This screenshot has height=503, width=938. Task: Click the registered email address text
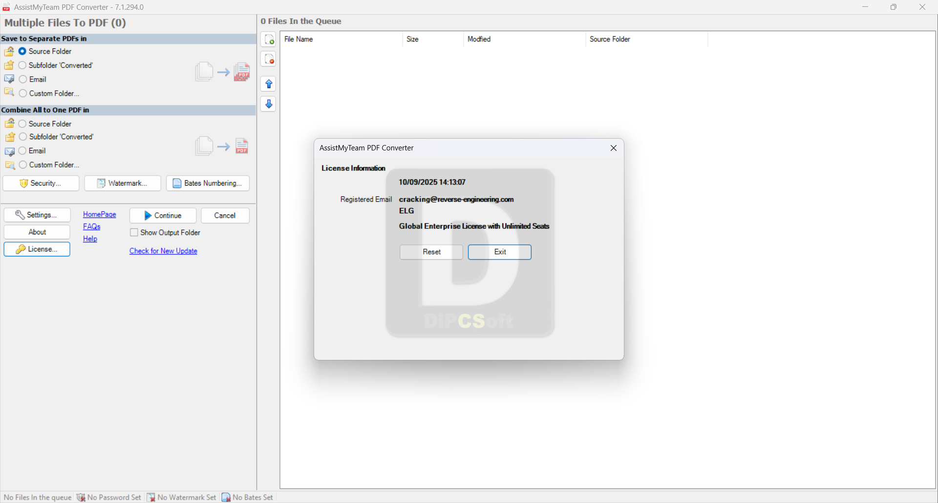[456, 199]
